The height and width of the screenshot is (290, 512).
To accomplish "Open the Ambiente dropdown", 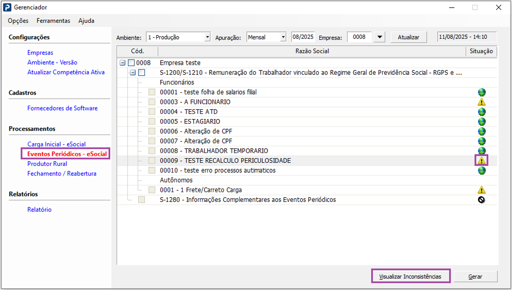I will [208, 37].
